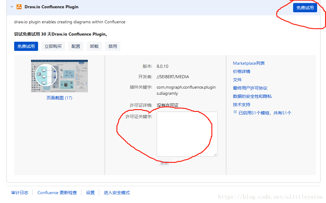
Task: Open the 设置 link in the footer
Action: 90,193
